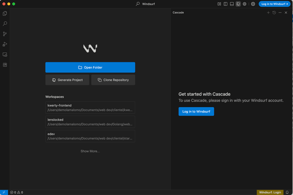Toggle the primary sidebar visibility
The image size is (293, 195).
(225, 4)
